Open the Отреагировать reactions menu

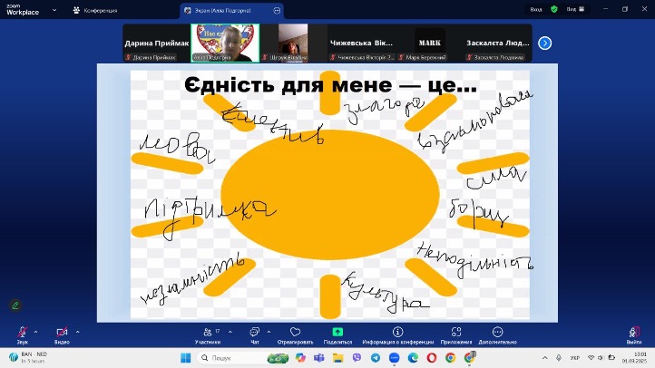click(295, 333)
